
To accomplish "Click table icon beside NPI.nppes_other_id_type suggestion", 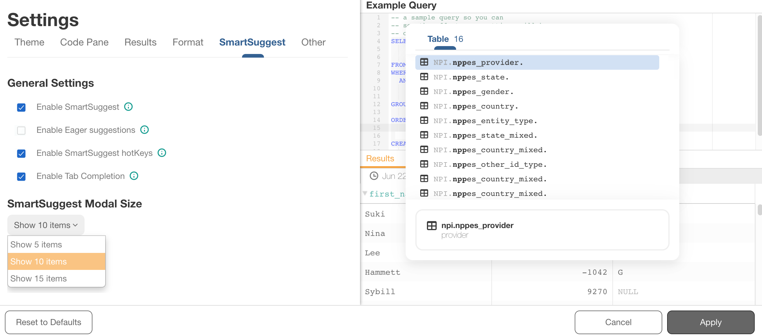I will click(x=424, y=164).
